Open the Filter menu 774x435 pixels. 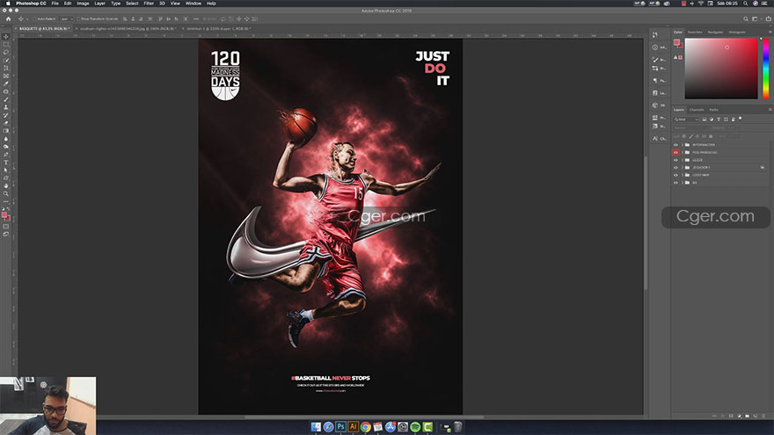[149, 3]
